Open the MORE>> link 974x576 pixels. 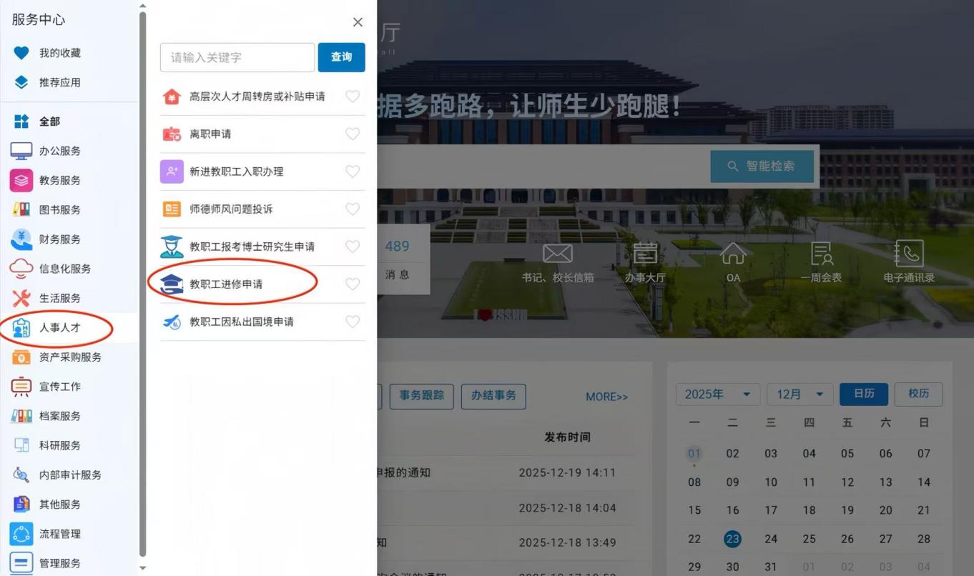[606, 397]
